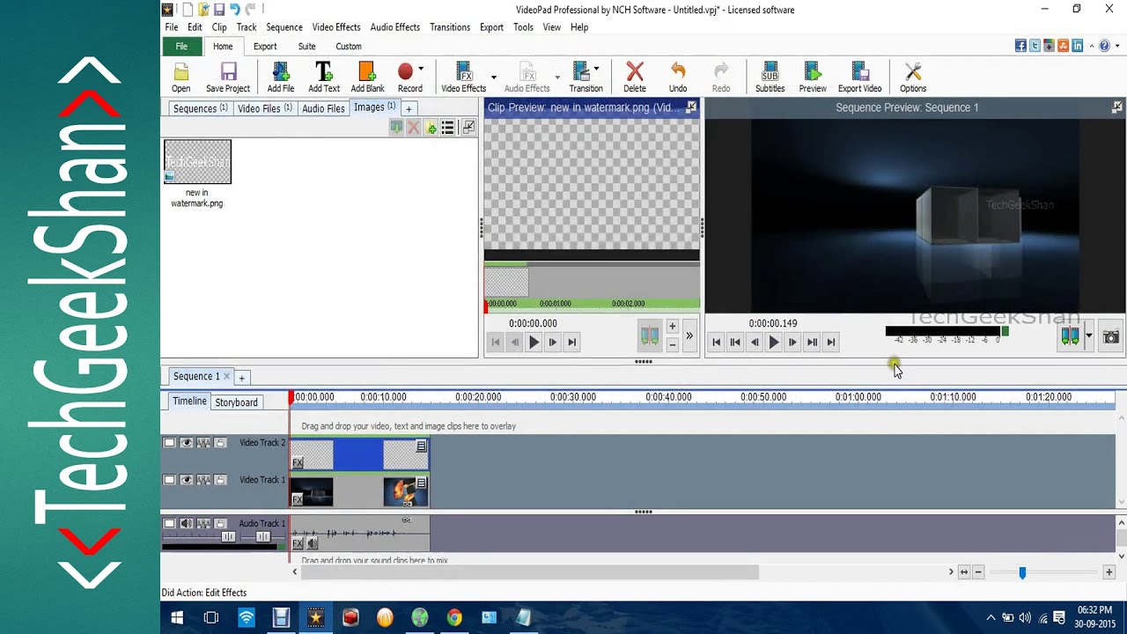
Task: Open the Transition dropdown arrow
Action: point(597,70)
